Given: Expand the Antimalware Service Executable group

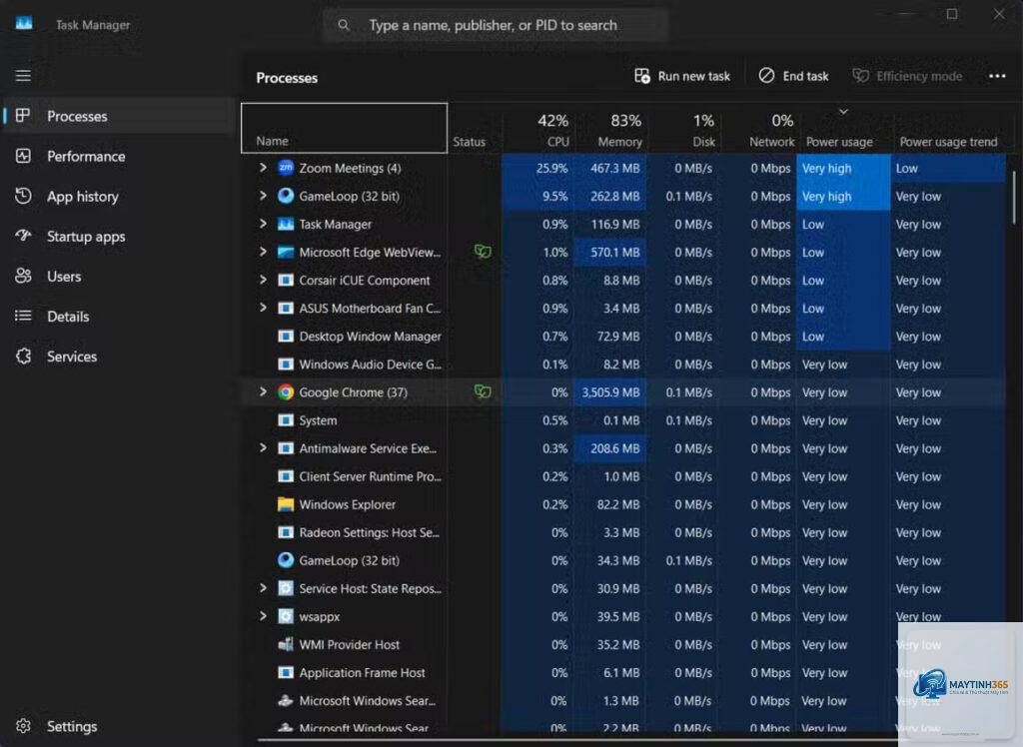Looking at the screenshot, I should click(x=263, y=448).
